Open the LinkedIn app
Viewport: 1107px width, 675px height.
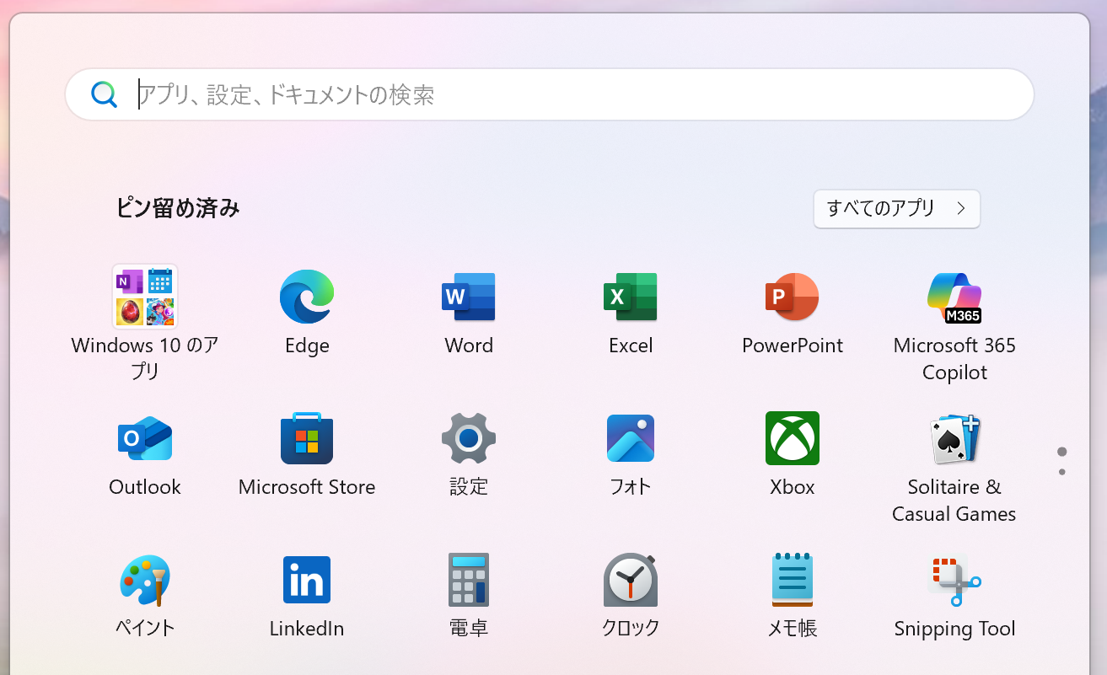[x=307, y=580]
